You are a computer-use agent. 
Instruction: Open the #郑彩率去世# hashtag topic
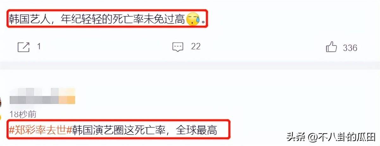click(x=40, y=130)
